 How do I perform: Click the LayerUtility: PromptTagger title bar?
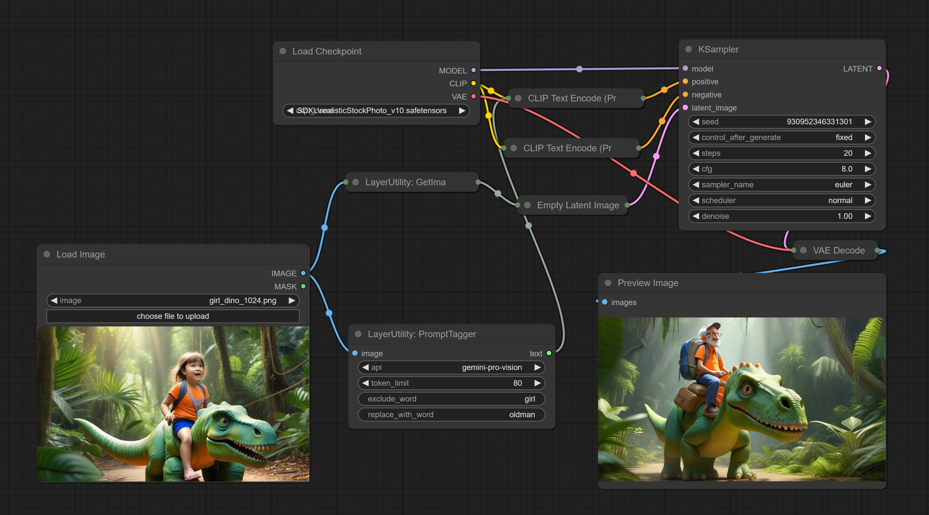pos(422,334)
